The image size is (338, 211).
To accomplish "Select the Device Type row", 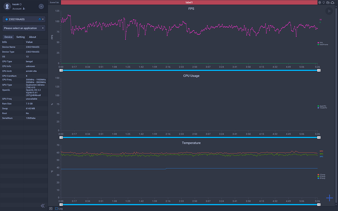I will 24,52.
